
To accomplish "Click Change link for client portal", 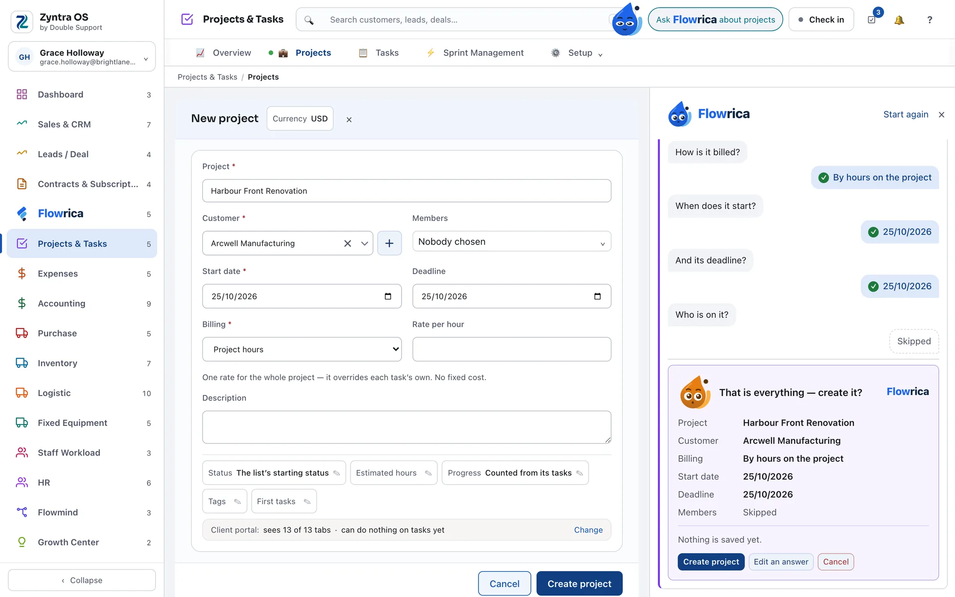I will 588,530.
